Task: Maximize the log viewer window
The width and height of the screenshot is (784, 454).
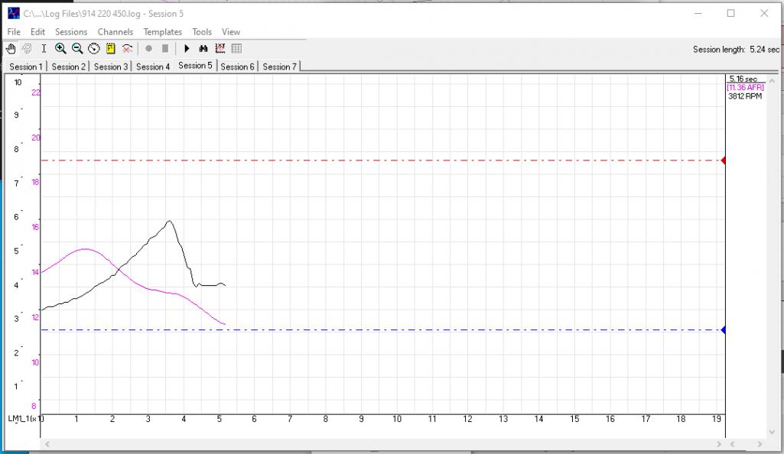Action: 730,14
